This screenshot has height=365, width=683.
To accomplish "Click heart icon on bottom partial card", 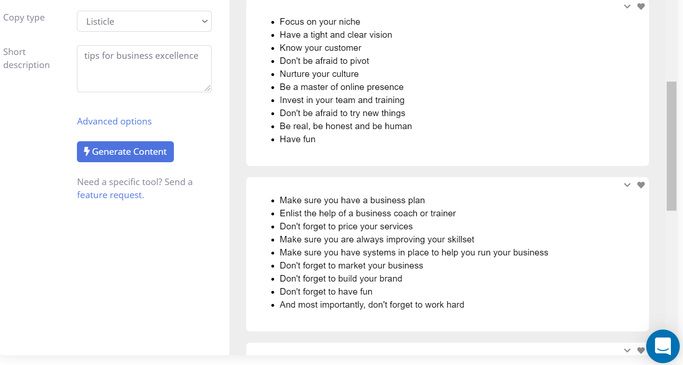I will [641, 351].
